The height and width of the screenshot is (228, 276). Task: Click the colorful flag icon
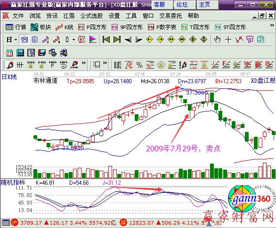(93, 39)
